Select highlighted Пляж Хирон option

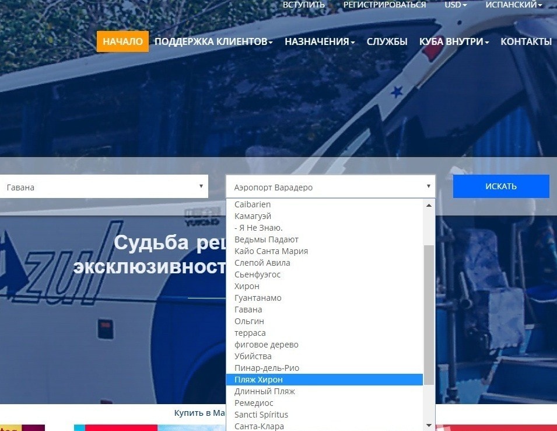325,380
